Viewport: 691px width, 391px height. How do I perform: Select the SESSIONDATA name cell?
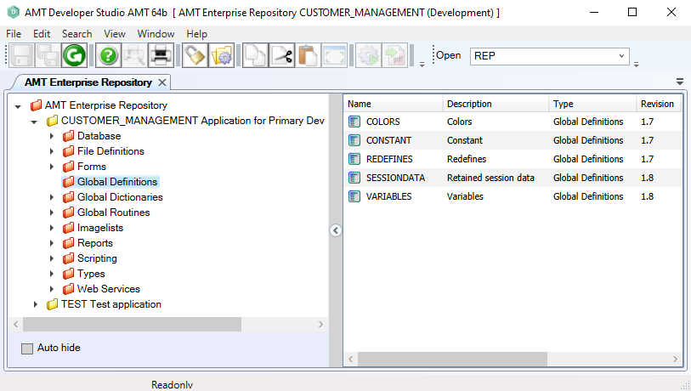pyautogui.click(x=395, y=178)
